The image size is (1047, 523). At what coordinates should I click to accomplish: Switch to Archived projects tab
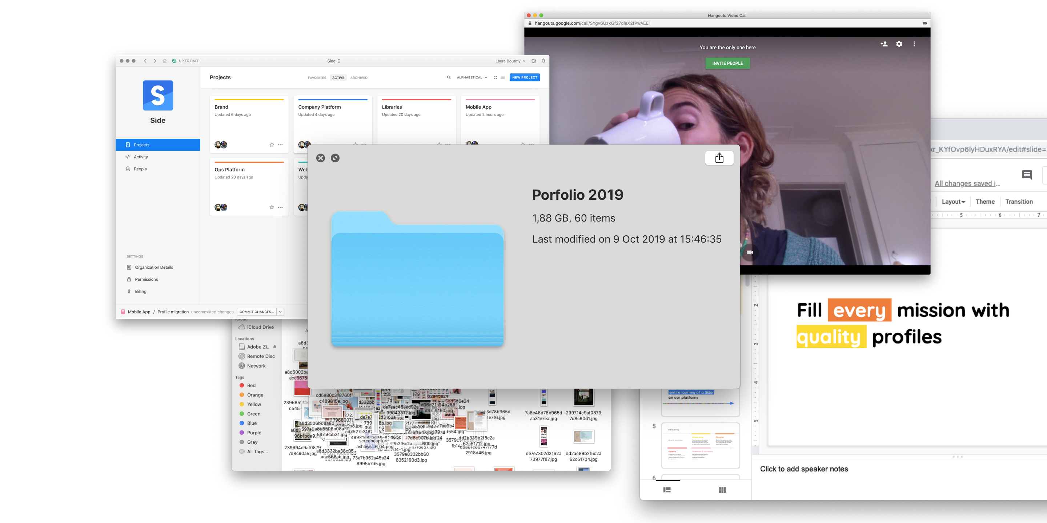tap(359, 78)
